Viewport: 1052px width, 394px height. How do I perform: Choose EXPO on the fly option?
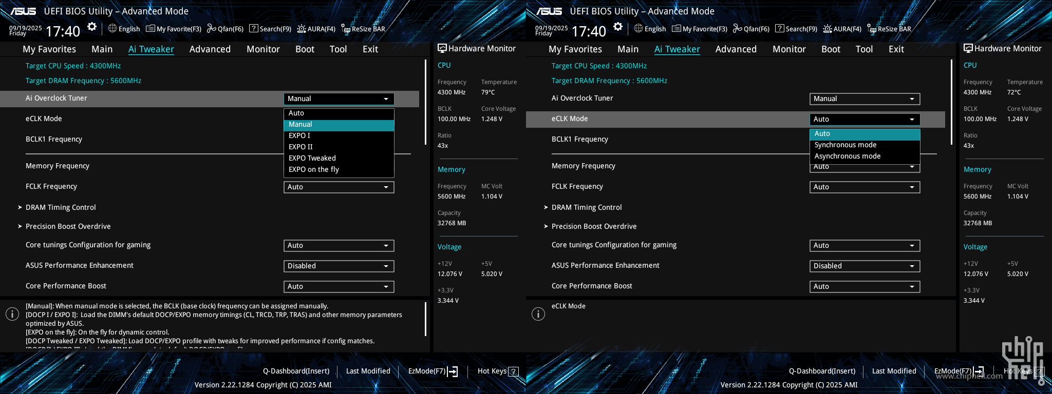pos(339,170)
